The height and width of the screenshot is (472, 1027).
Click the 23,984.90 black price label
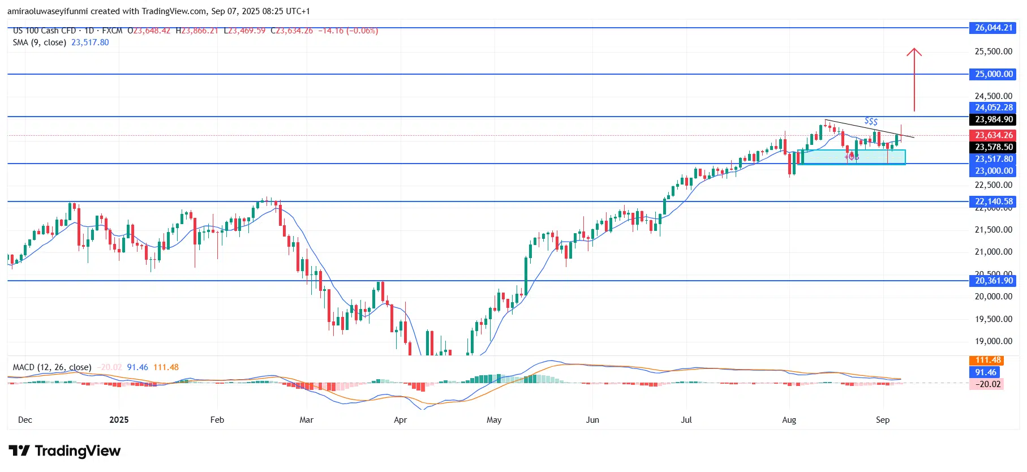993,119
